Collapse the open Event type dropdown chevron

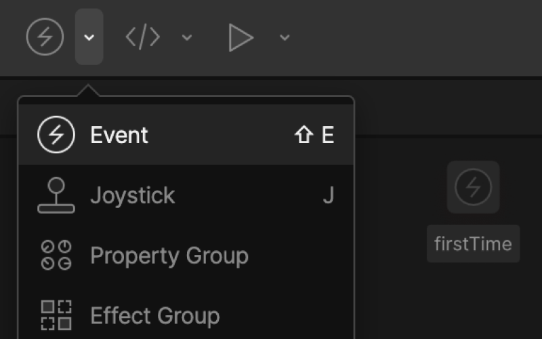pyautogui.click(x=89, y=37)
